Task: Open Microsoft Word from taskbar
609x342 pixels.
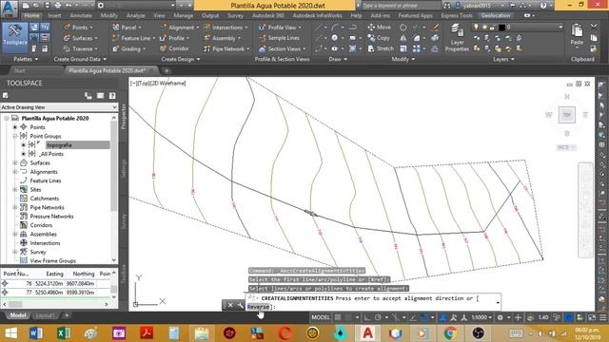Action: (36, 333)
